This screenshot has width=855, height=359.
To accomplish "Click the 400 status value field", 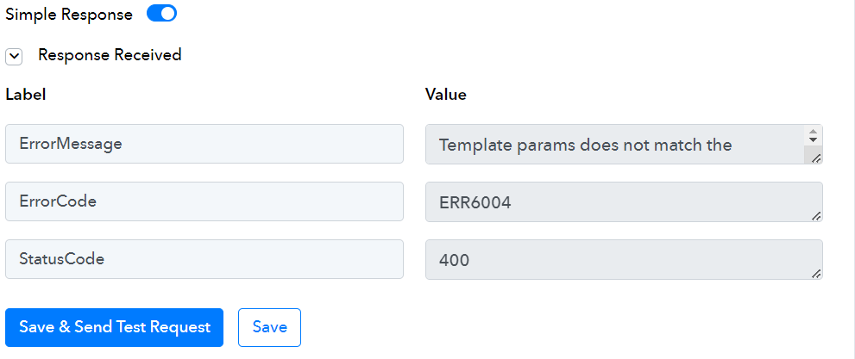I will point(624,259).
